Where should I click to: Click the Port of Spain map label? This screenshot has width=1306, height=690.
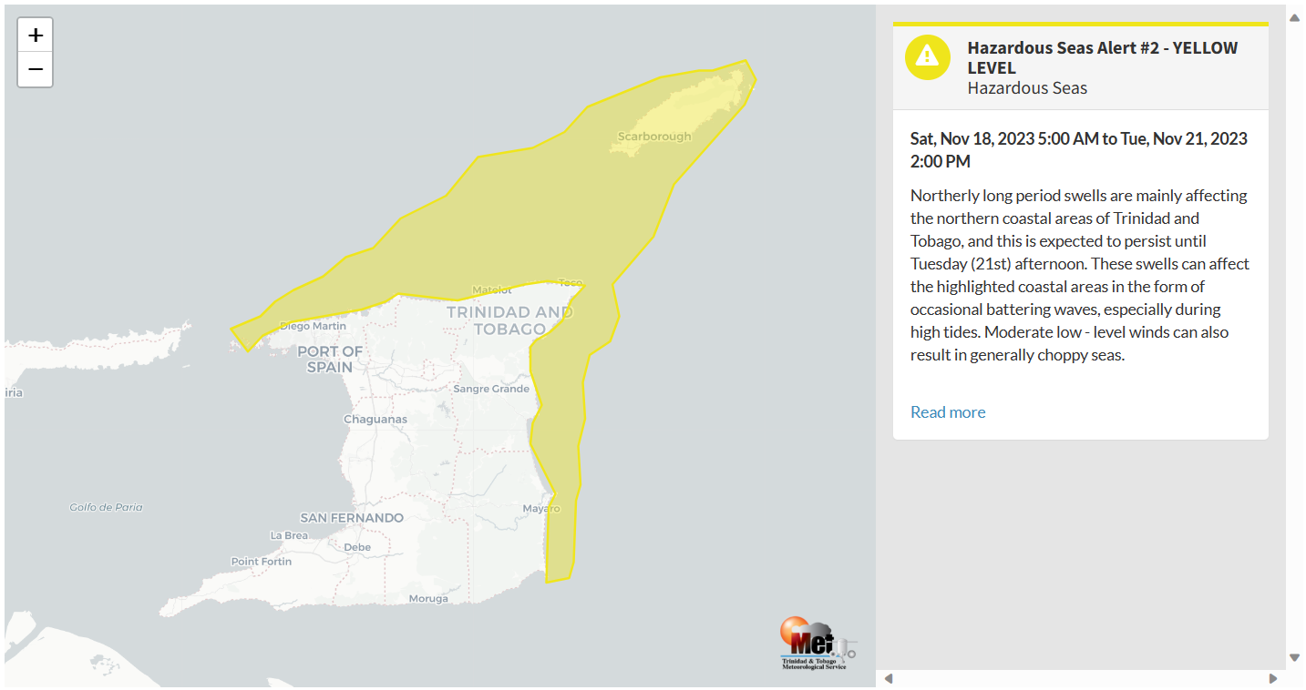pos(330,359)
